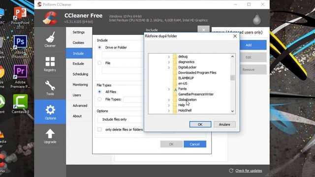Open the Settings options tab

point(79,32)
